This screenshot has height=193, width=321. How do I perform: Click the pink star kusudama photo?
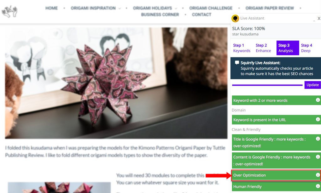(116, 83)
